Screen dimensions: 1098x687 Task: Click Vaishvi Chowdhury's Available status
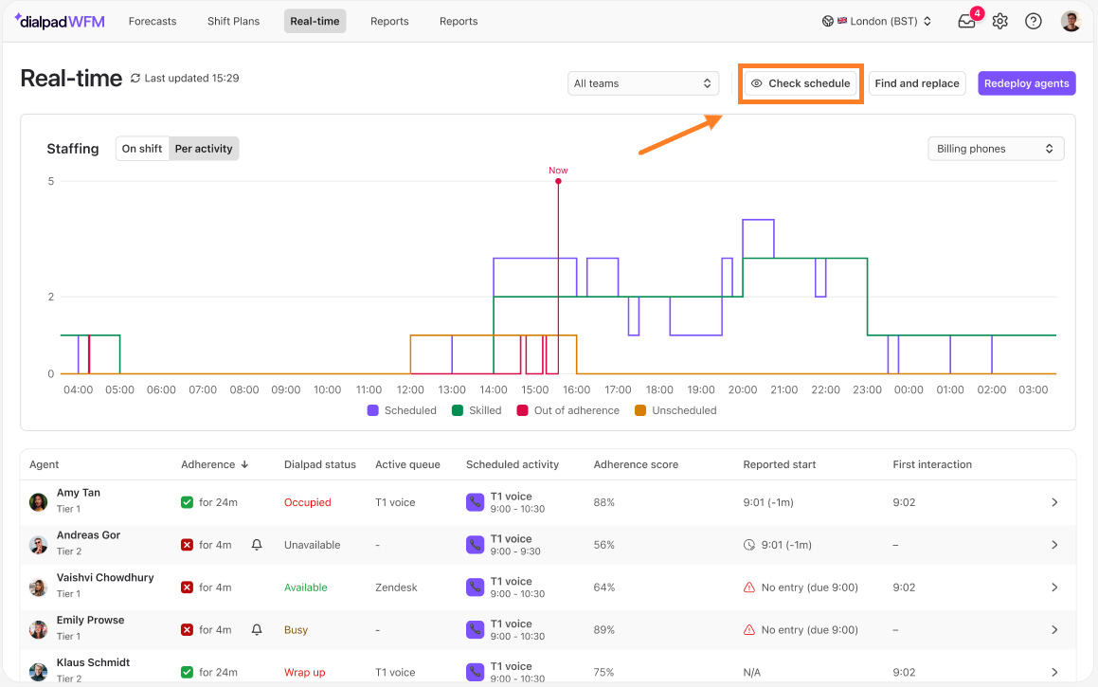(x=305, y=588)
